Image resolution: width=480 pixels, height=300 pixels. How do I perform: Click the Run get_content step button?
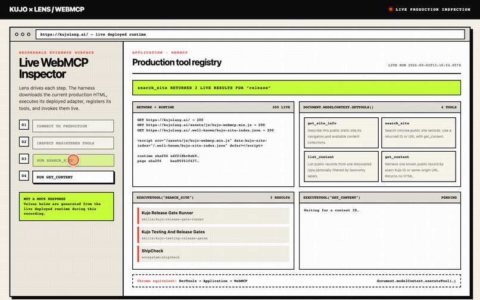73,177
